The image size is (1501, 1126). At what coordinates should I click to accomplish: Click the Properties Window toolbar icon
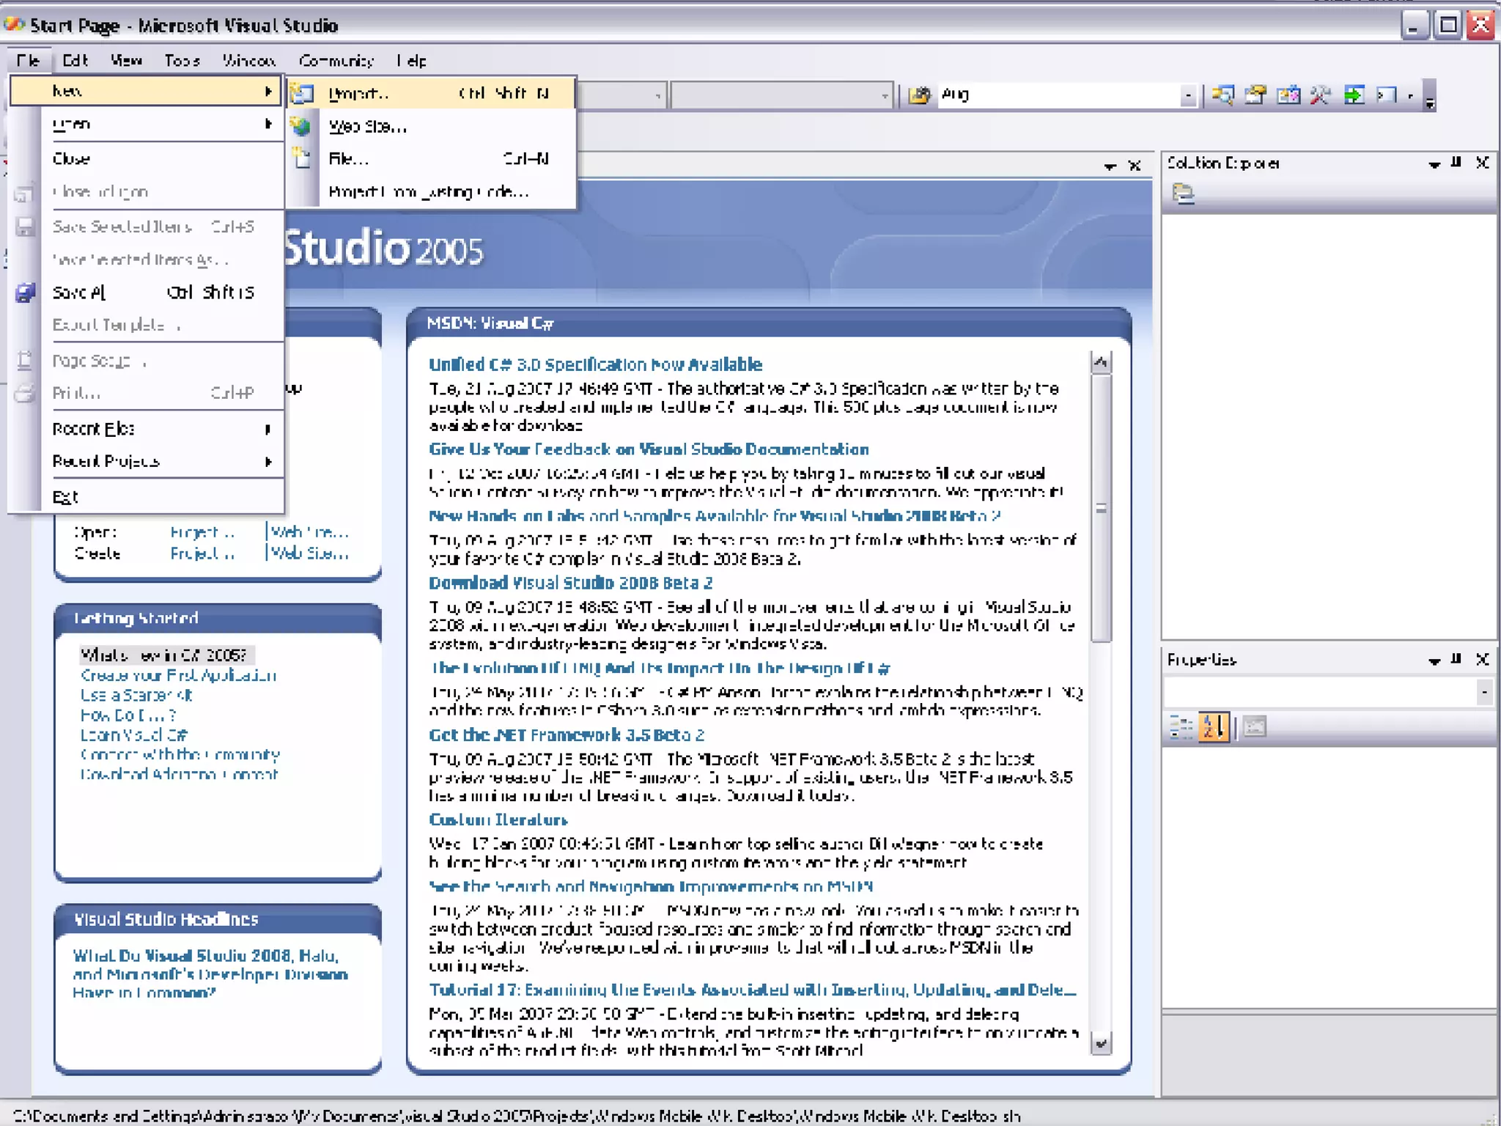(1255, 95)
